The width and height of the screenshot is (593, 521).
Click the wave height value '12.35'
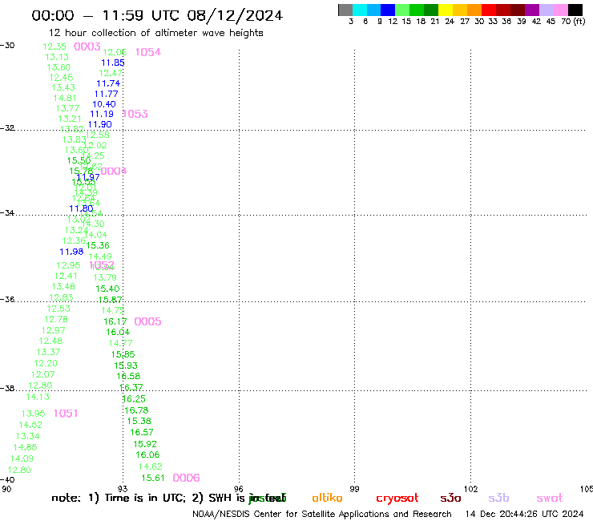tap(54, 46)
